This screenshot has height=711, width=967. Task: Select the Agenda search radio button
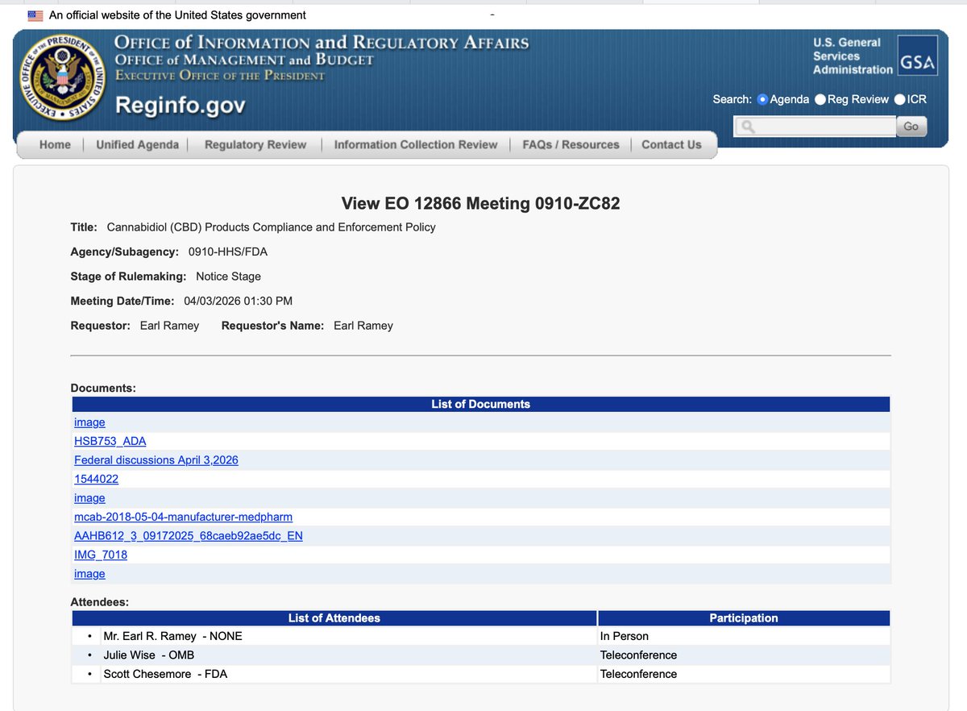(763, 99)
